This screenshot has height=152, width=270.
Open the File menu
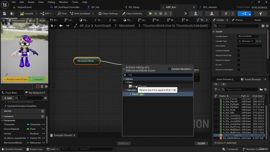point(13,2)
